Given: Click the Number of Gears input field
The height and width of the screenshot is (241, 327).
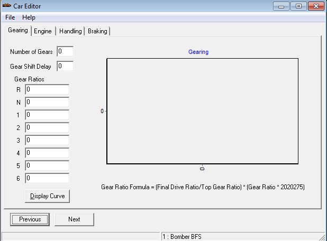Looking at the screenshot, I should coord(65,51).
